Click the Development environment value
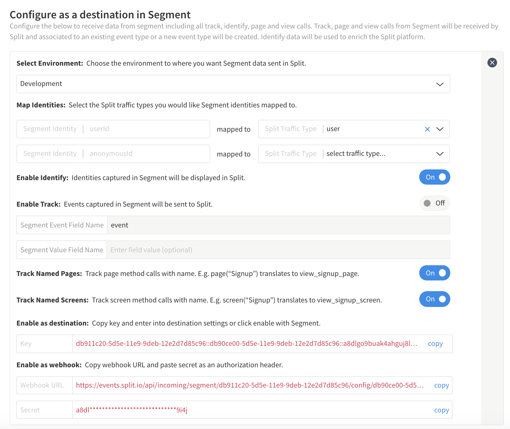510x429 pixels. [x=41, y=84]
